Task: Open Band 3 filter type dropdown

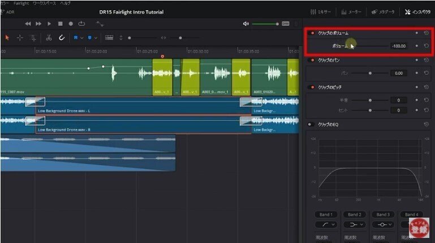Action: 383,224
